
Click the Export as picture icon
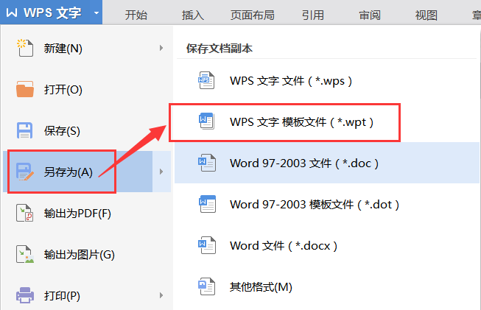coord(25,254)
